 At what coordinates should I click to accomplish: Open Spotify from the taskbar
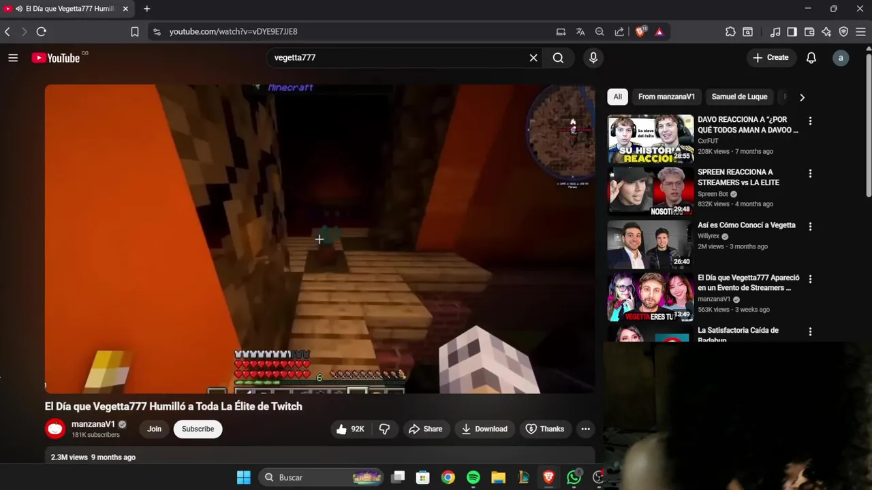coord(473,478)
